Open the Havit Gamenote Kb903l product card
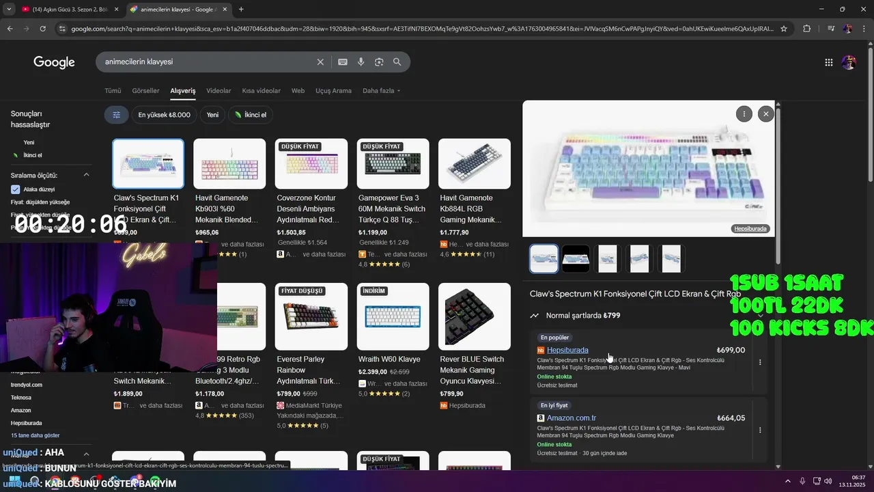Screen dimensions: 874x492 click(229, 198)
